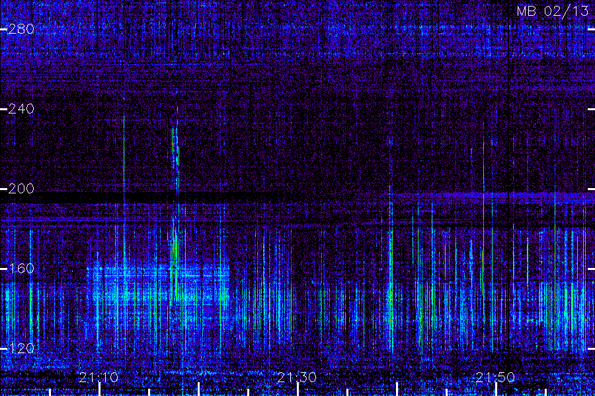Image resolution: width=595 pixels, height=396 pixels.
Task: Click the 21:50 time axis label
Action: coord(495,378)
